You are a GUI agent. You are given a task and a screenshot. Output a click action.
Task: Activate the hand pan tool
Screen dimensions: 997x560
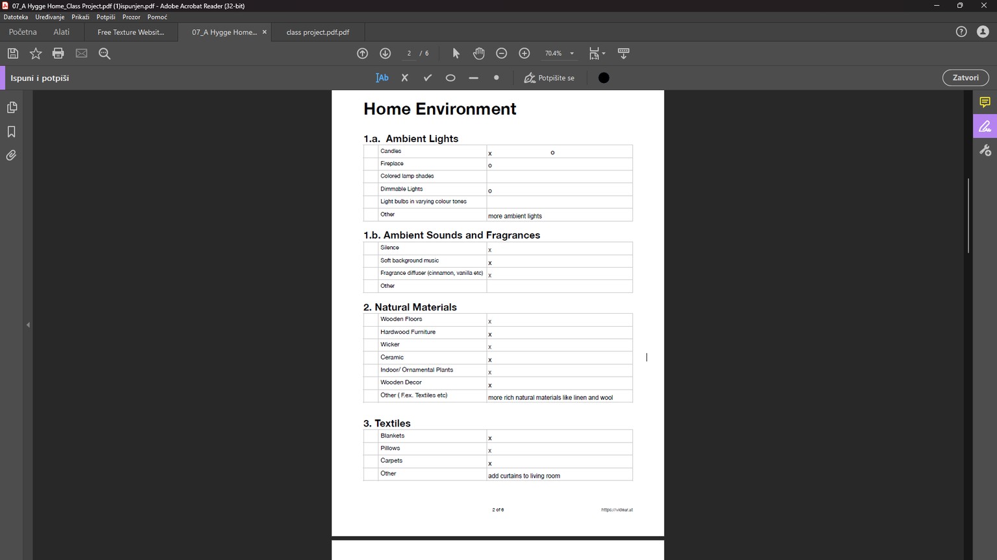479,54
